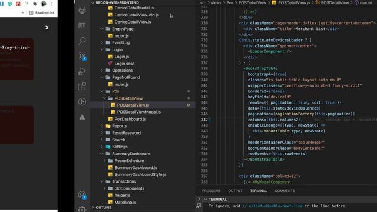
Task: Click the 'Pos' breadcrumb segment
Action: pyautogui.click(x=230, y=2)
